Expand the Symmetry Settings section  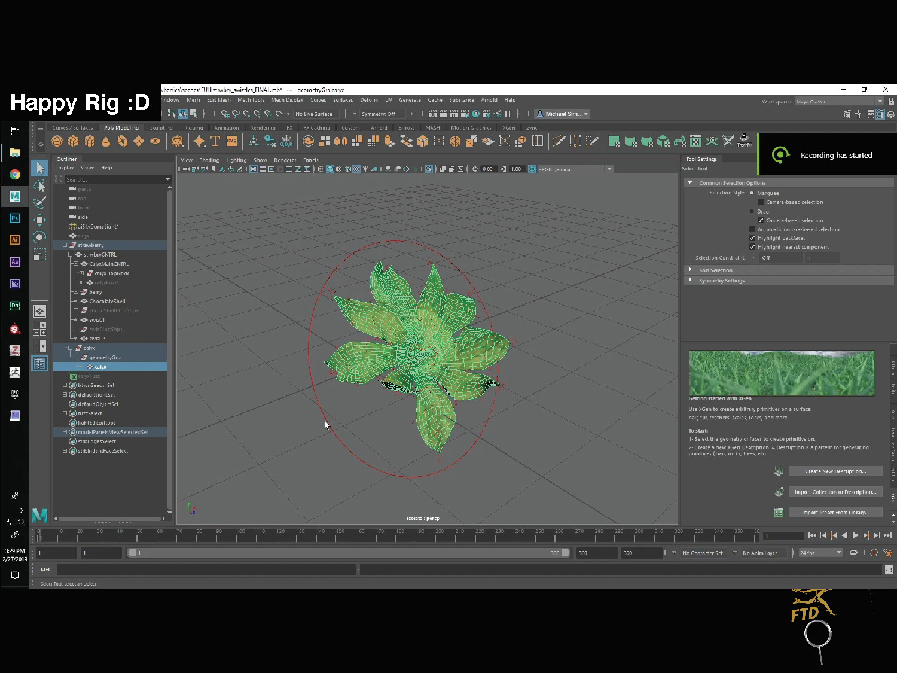coord(690,280)
